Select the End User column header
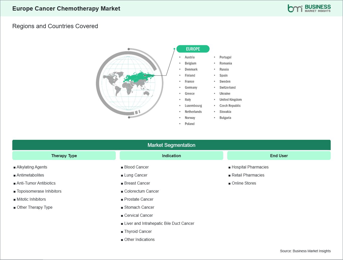 click(279, 156)
